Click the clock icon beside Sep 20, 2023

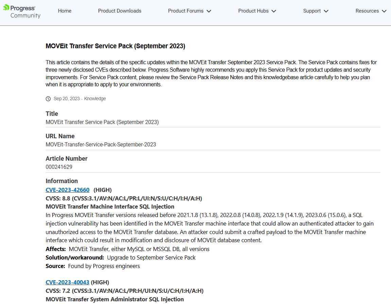48,99
